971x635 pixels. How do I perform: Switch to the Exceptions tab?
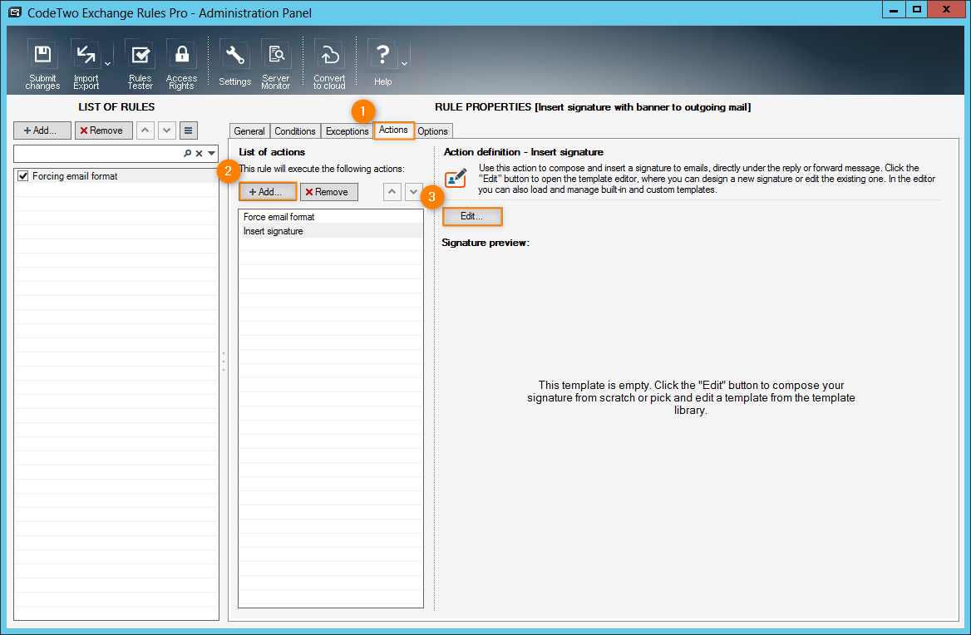pyautogui.click(x=347, y=131)
